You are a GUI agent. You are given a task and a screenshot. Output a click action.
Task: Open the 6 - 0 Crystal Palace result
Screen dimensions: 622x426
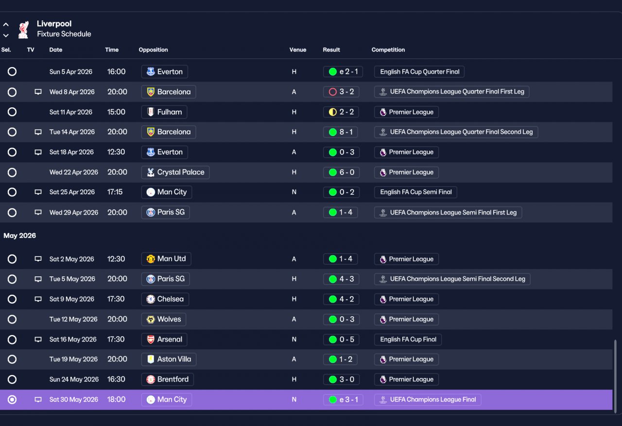[x=341, y=172]
